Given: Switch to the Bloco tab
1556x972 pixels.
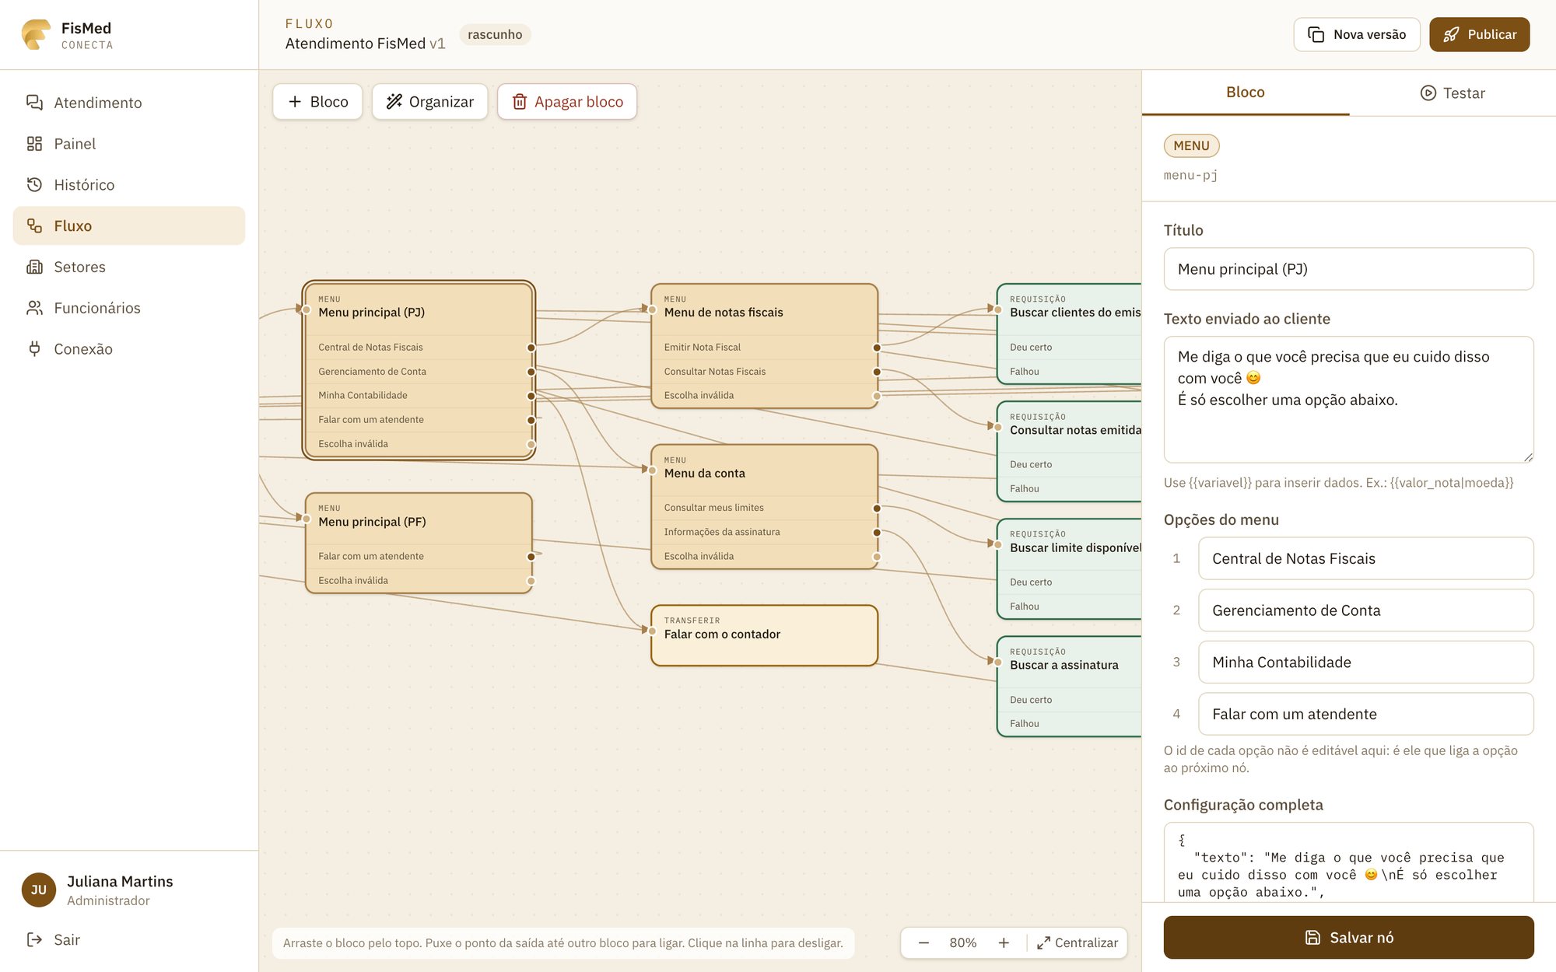Looking at the screenshot, I should (1246, 93).
